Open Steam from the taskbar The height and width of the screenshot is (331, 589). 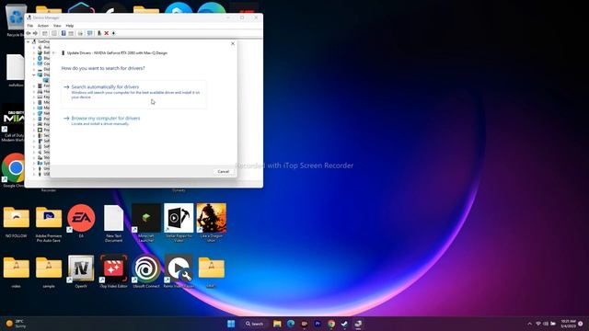pos(344,324)
